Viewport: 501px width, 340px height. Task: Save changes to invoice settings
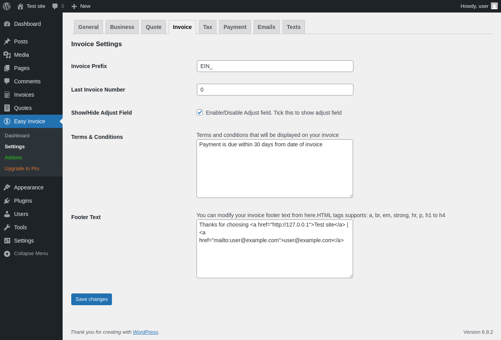92,299
